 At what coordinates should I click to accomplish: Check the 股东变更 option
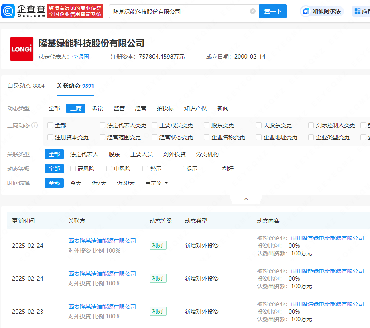tap(207, 125)
